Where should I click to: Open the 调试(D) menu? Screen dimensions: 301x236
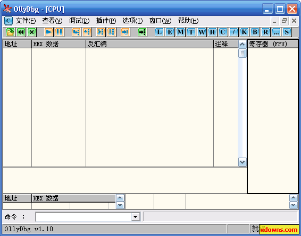click(x=79, y=21)
